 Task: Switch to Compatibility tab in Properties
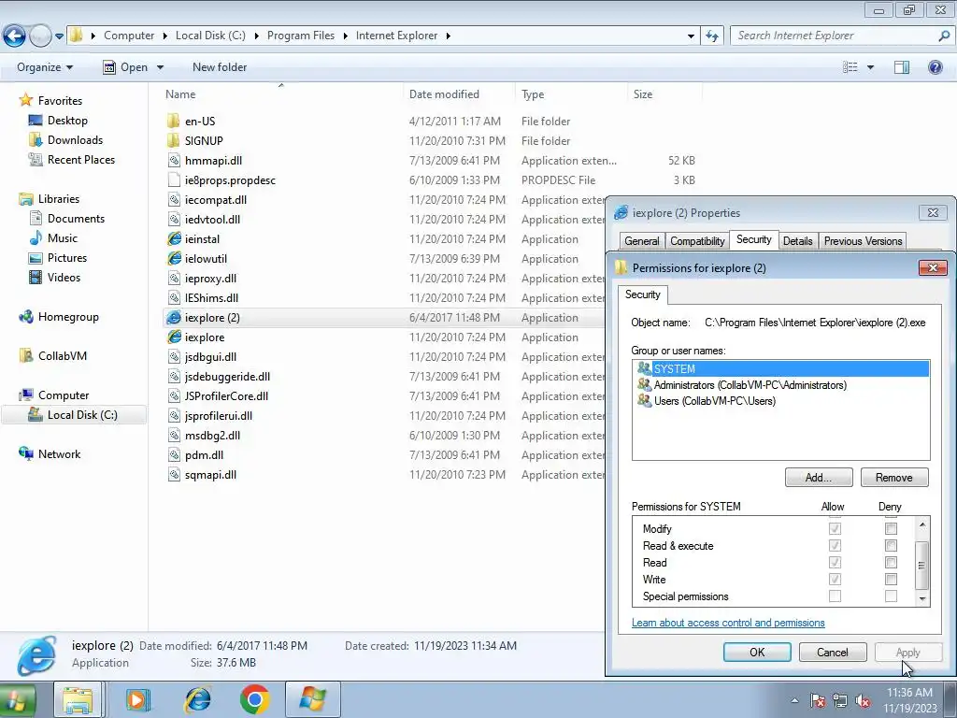tap(697, 241)
